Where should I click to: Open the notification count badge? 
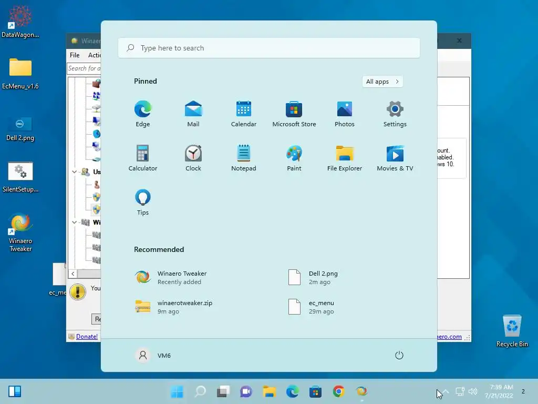pos(523,391)
